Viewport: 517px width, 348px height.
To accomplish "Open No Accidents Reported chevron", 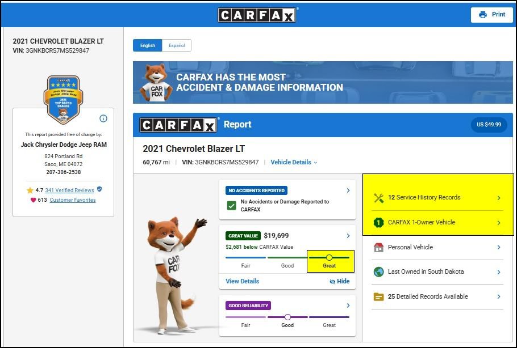I will [x=348, y=190].
